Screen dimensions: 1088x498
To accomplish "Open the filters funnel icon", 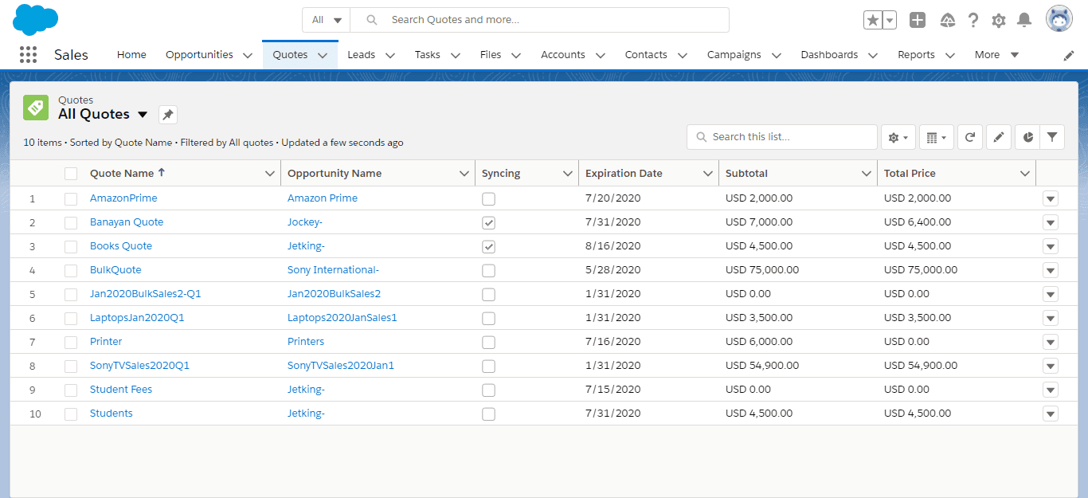I will pyautogui.click(x=1052, y=137).
